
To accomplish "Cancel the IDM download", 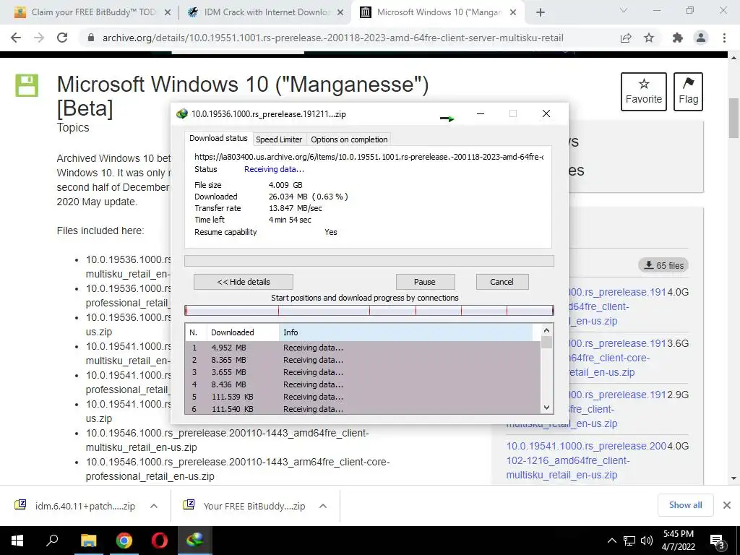I will click(502, 282).
